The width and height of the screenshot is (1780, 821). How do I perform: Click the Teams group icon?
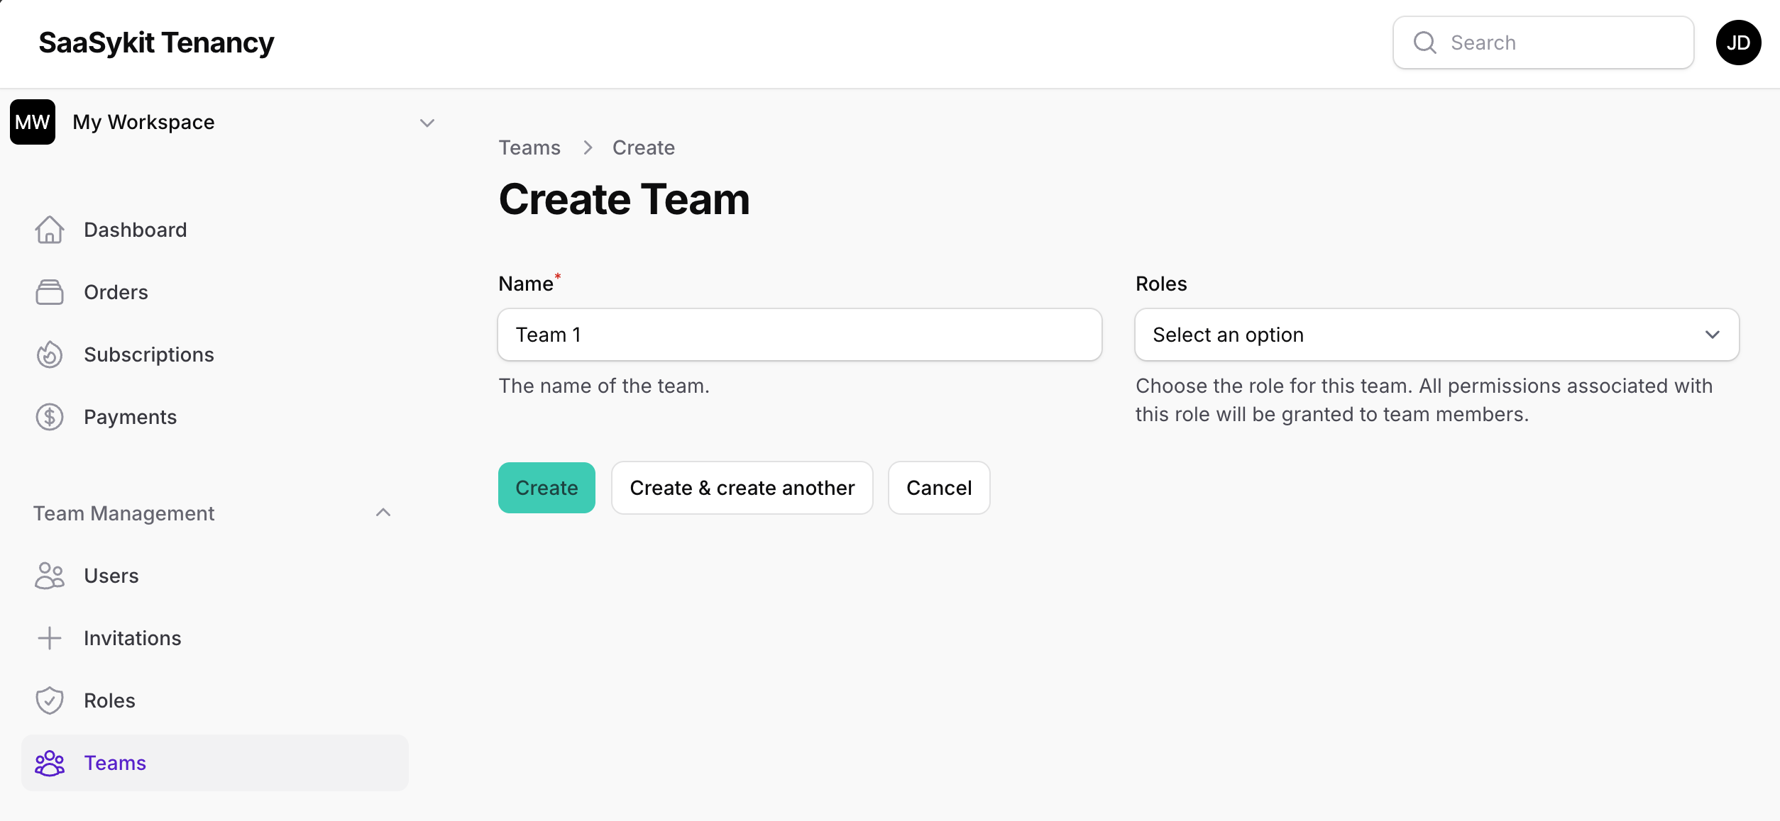[x=49, y=763]
